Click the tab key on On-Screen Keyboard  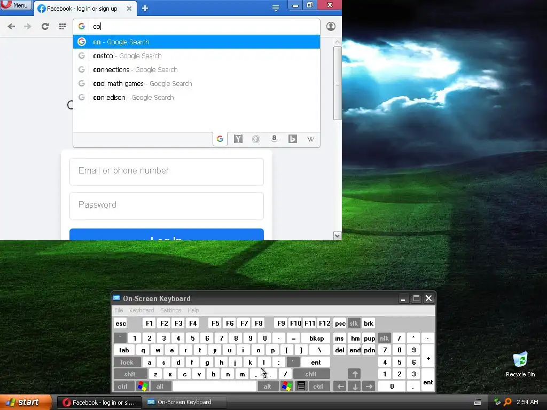(x=124, y=350)
